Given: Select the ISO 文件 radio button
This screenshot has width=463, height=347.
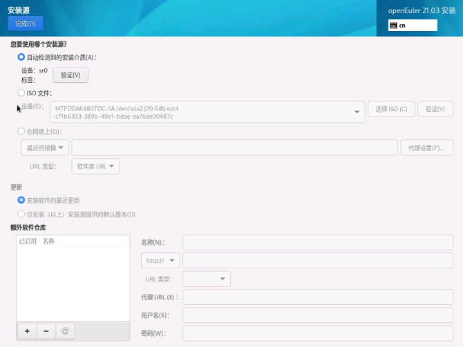Looking at the screenshot, I should tap(21, 92).
